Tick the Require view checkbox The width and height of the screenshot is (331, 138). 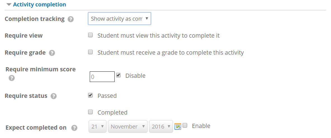click(x=90, y=35)
